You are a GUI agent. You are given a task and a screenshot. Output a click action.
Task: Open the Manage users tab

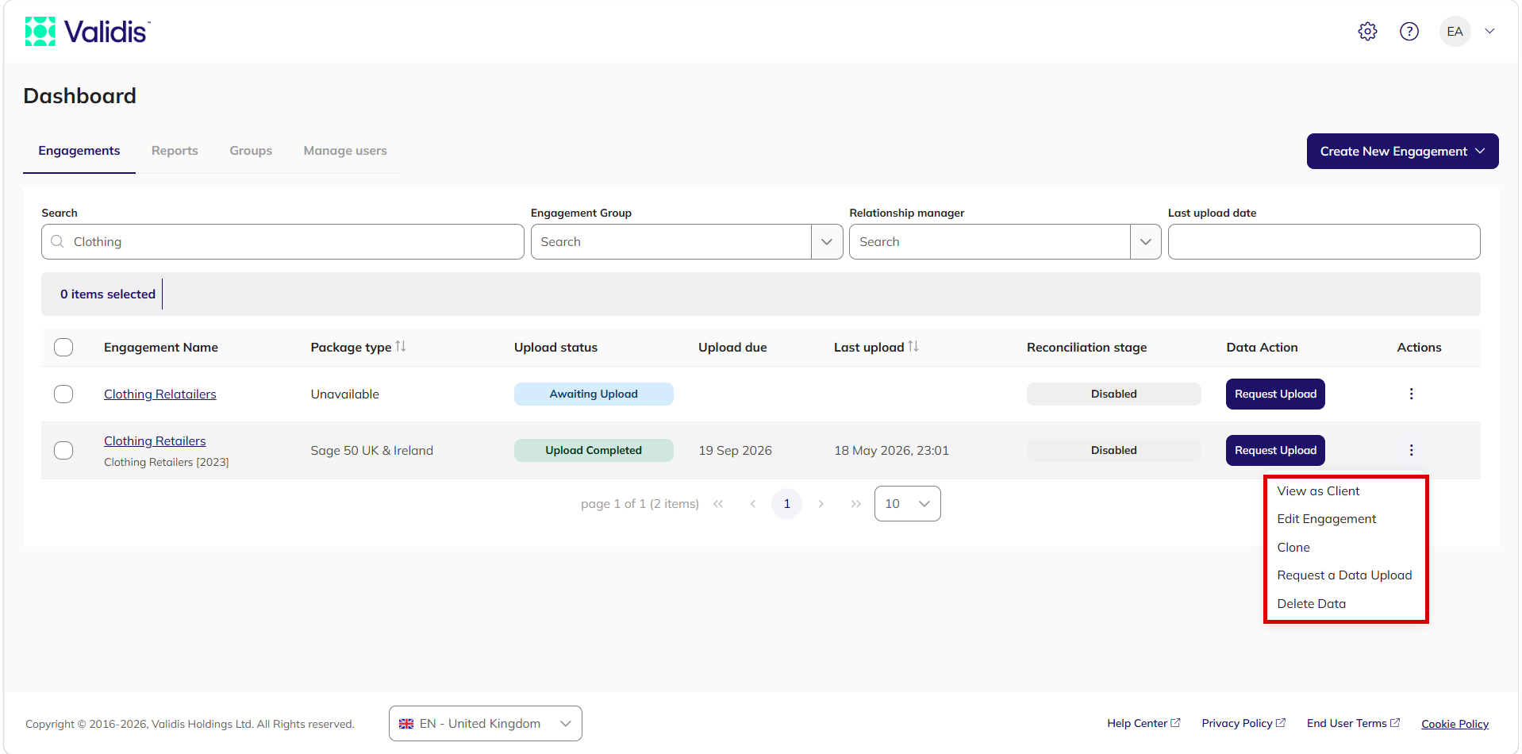345,151
